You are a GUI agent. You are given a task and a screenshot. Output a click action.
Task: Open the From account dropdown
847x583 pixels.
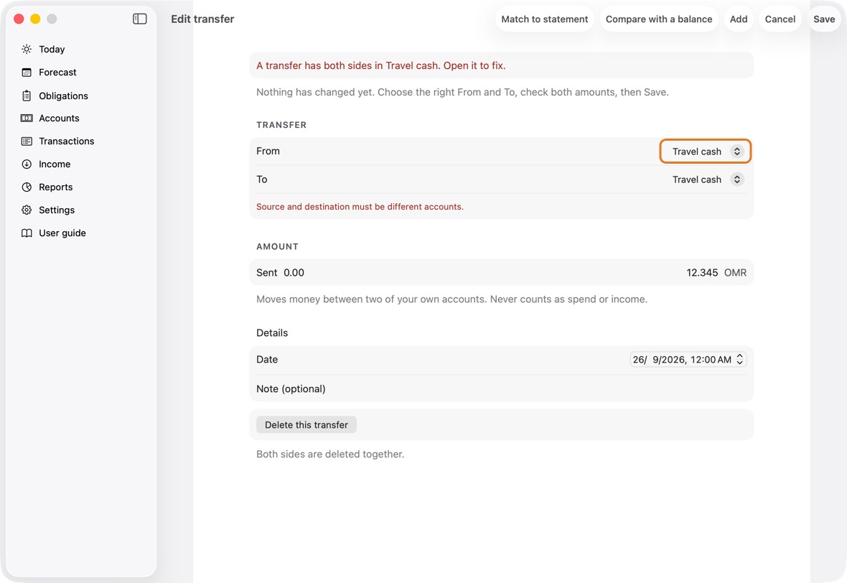tap(705, 151)
